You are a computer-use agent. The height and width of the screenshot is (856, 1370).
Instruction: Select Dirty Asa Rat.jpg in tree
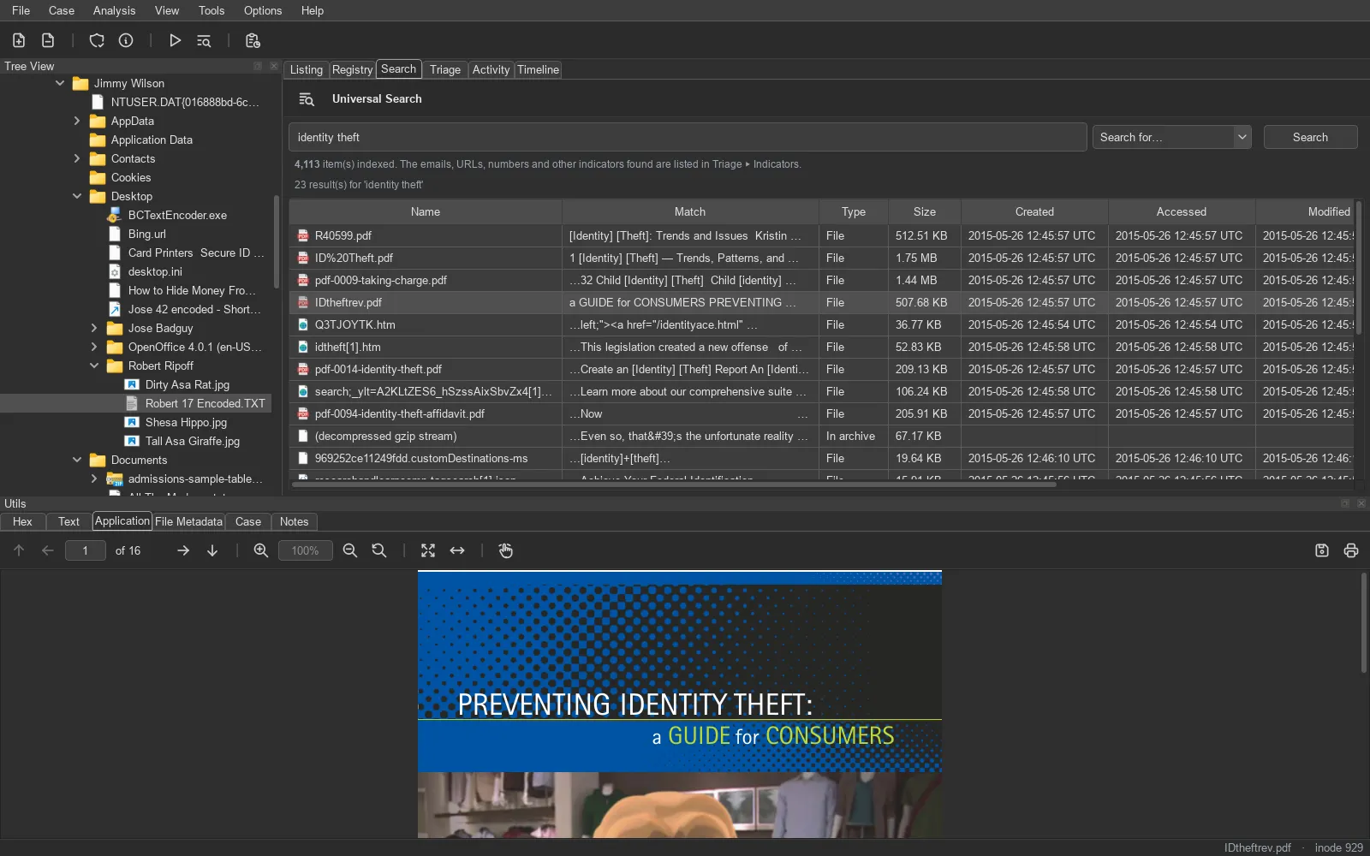tap(188, 384)
